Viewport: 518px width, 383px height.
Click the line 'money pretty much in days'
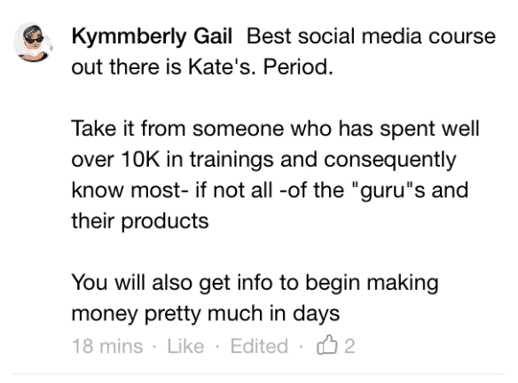point(206,314)
